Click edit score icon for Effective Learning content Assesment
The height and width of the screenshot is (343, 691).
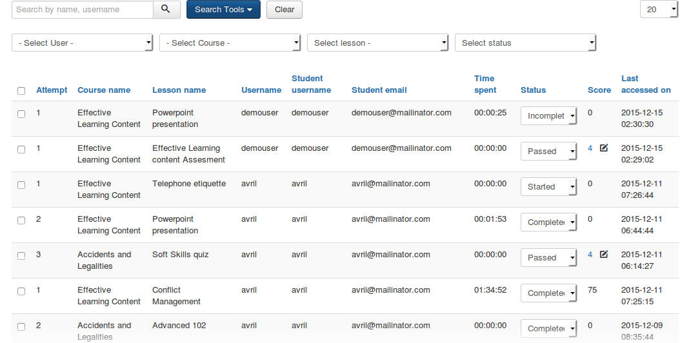click(x=604, y=148)
